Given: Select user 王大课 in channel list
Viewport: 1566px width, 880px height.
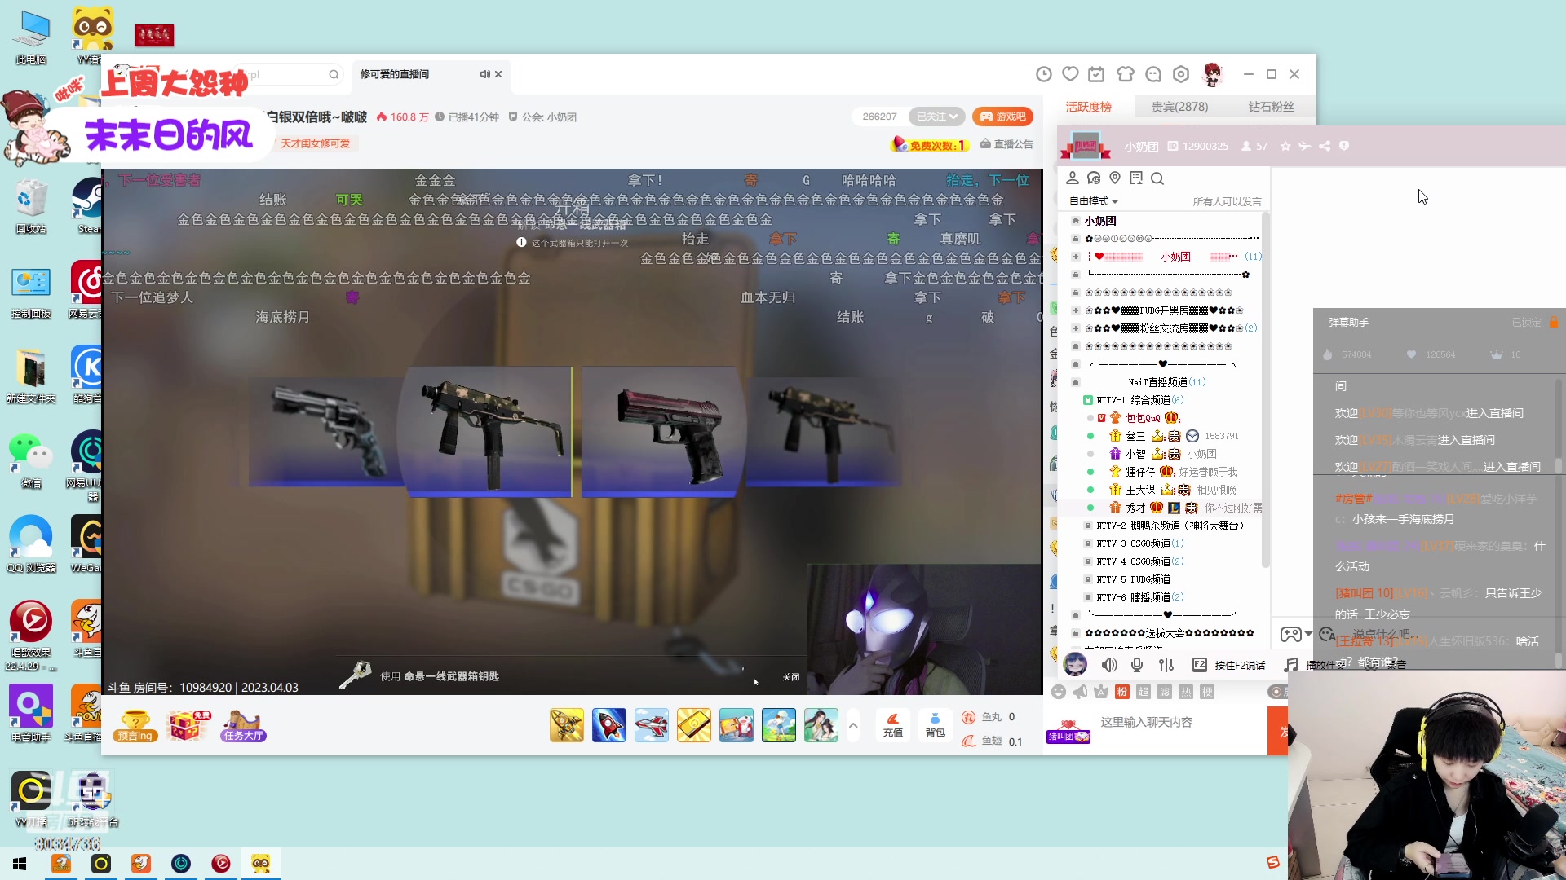Looking at the screenshot, I should pyautogui.click(x=1140, y=490).
